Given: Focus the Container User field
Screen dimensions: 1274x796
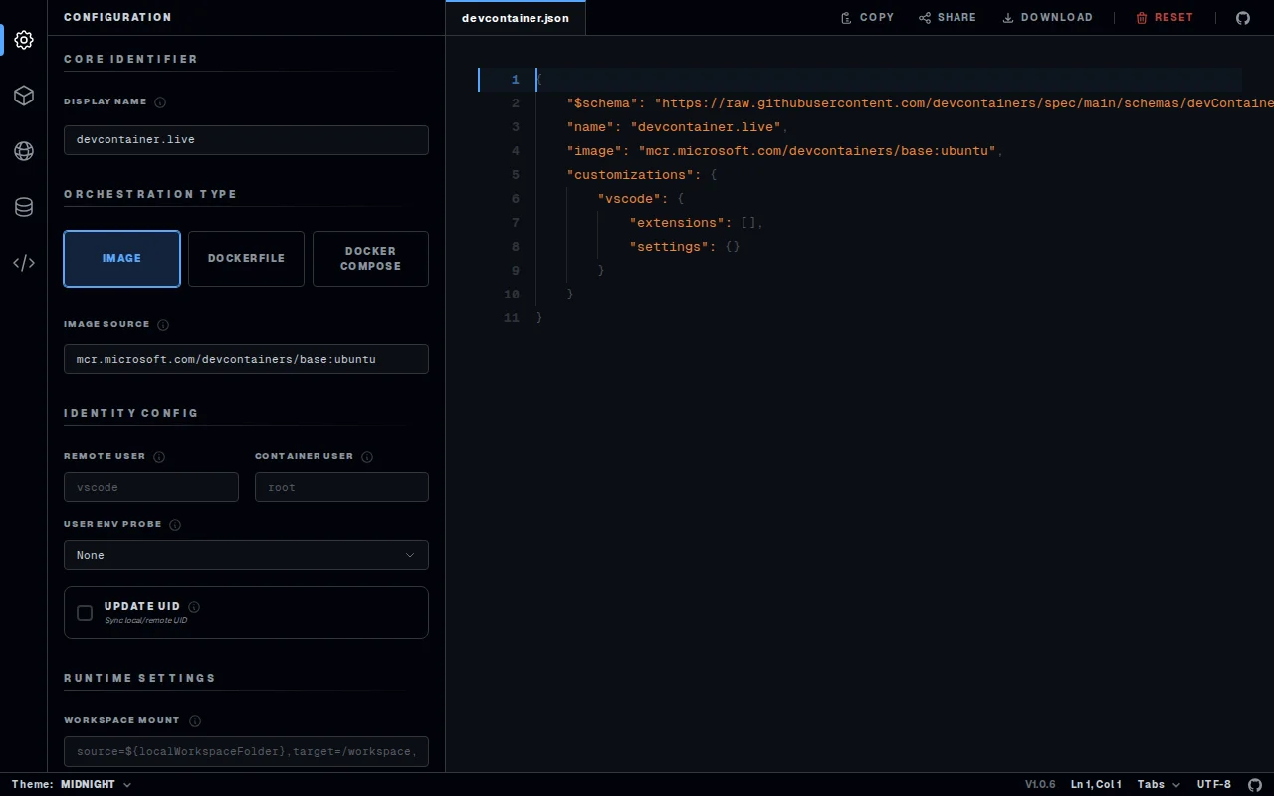Looking at the screenshot, I should tap(341, 487).
